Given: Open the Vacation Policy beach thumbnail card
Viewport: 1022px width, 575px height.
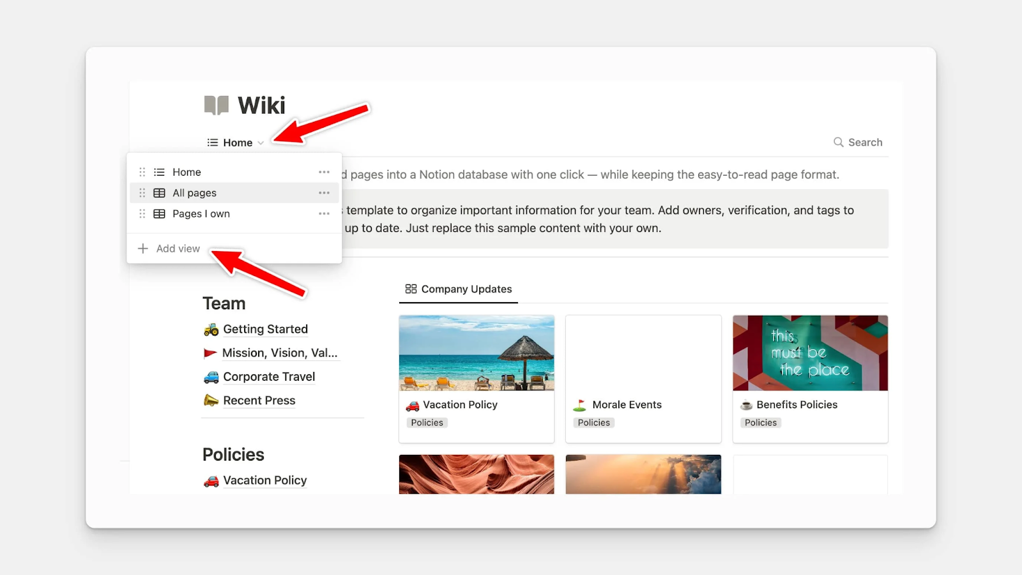Looking at the screenshot, I should pyautogui.click(x=477, y=353).
